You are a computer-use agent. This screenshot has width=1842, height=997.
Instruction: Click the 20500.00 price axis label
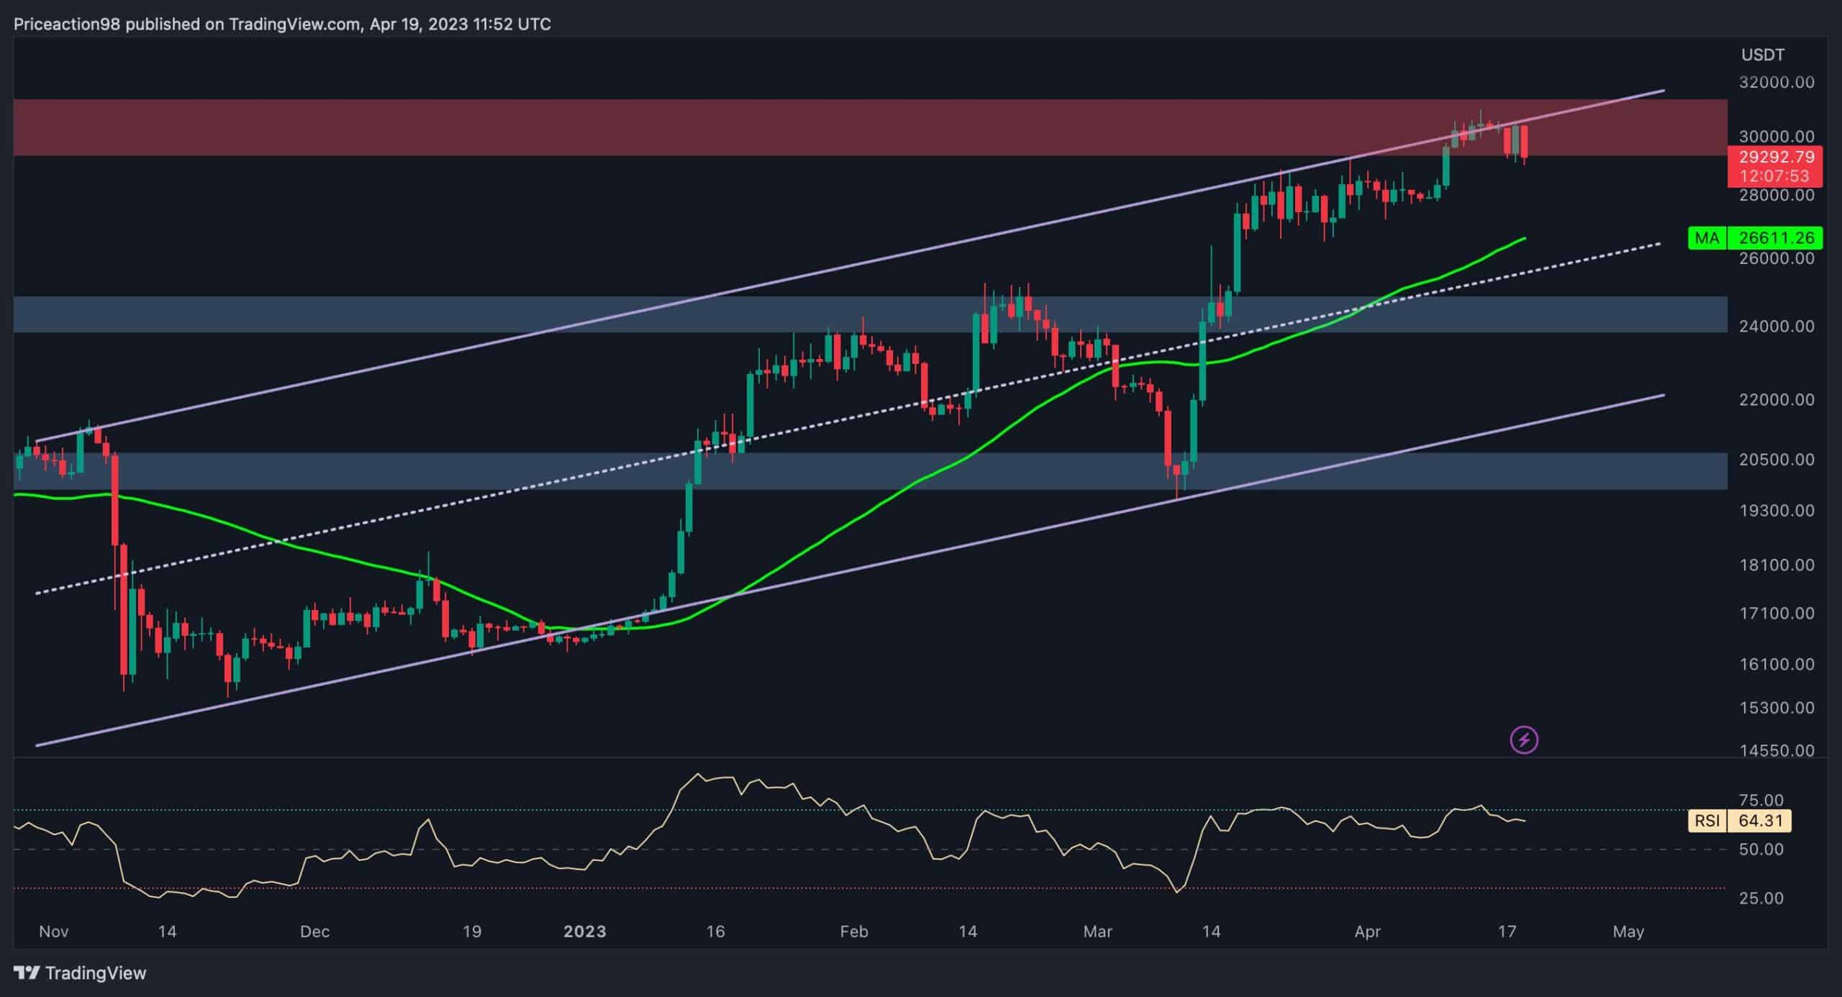coord(1777,460)
